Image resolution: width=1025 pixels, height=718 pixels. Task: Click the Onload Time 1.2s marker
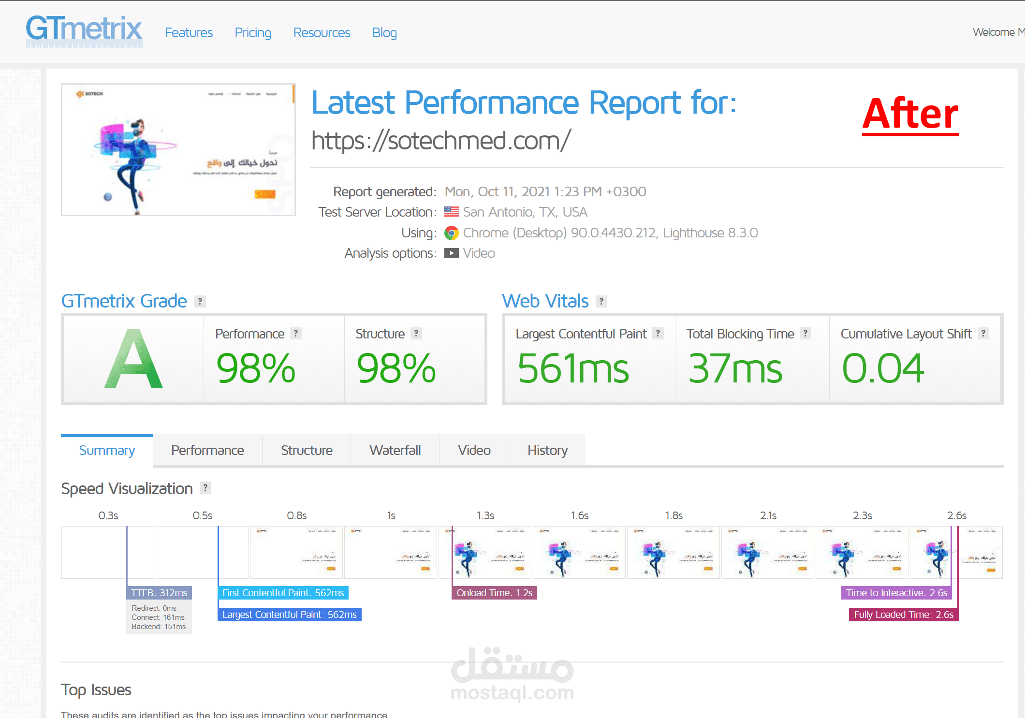(495, 593)
